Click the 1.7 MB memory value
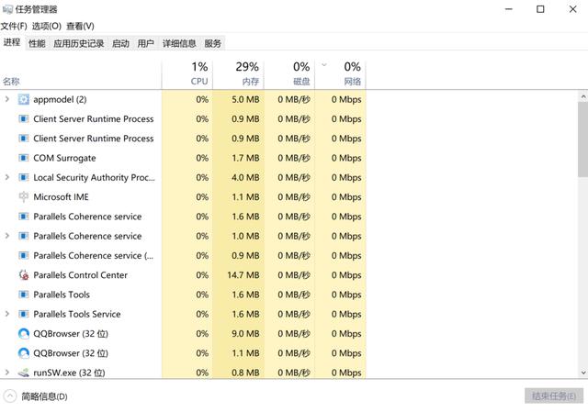 tap(245, 158)
